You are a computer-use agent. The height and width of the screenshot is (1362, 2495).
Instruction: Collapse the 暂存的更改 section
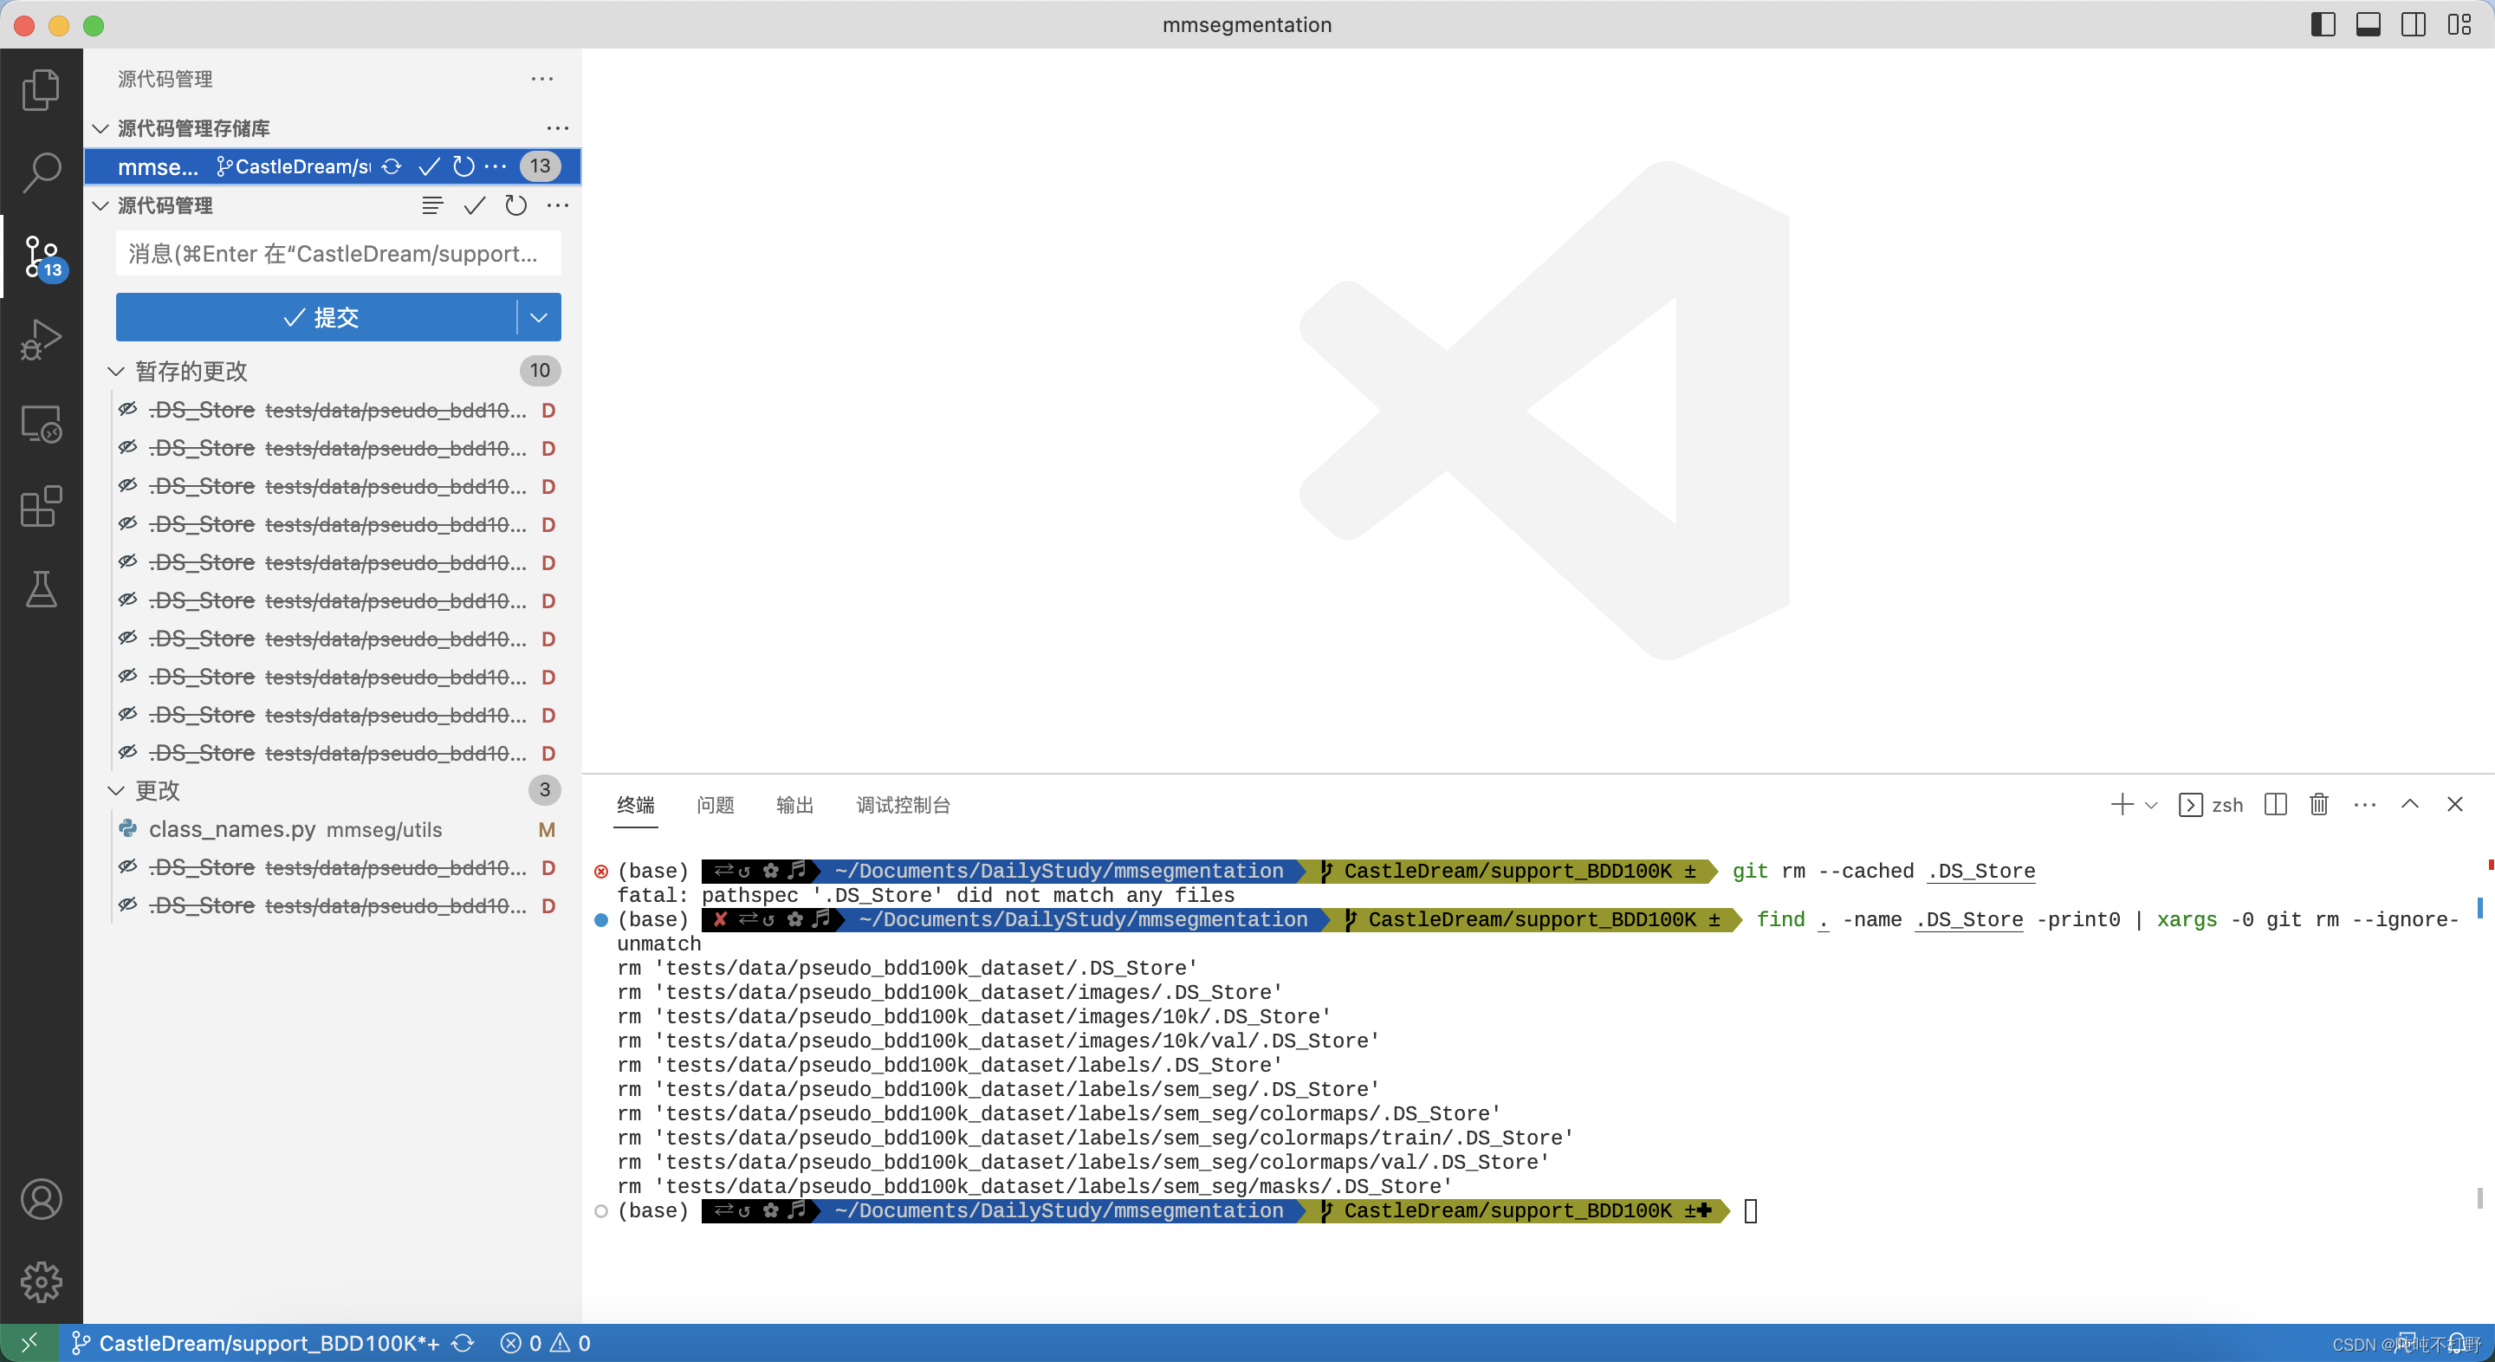point(116,370)
